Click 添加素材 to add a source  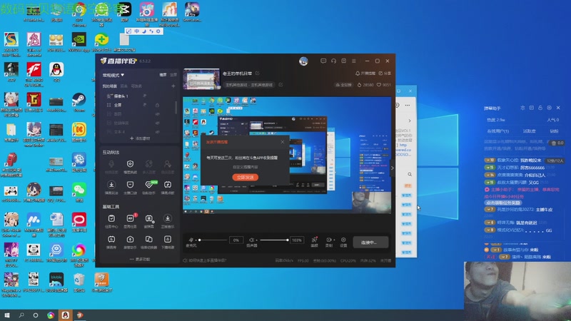140,138
